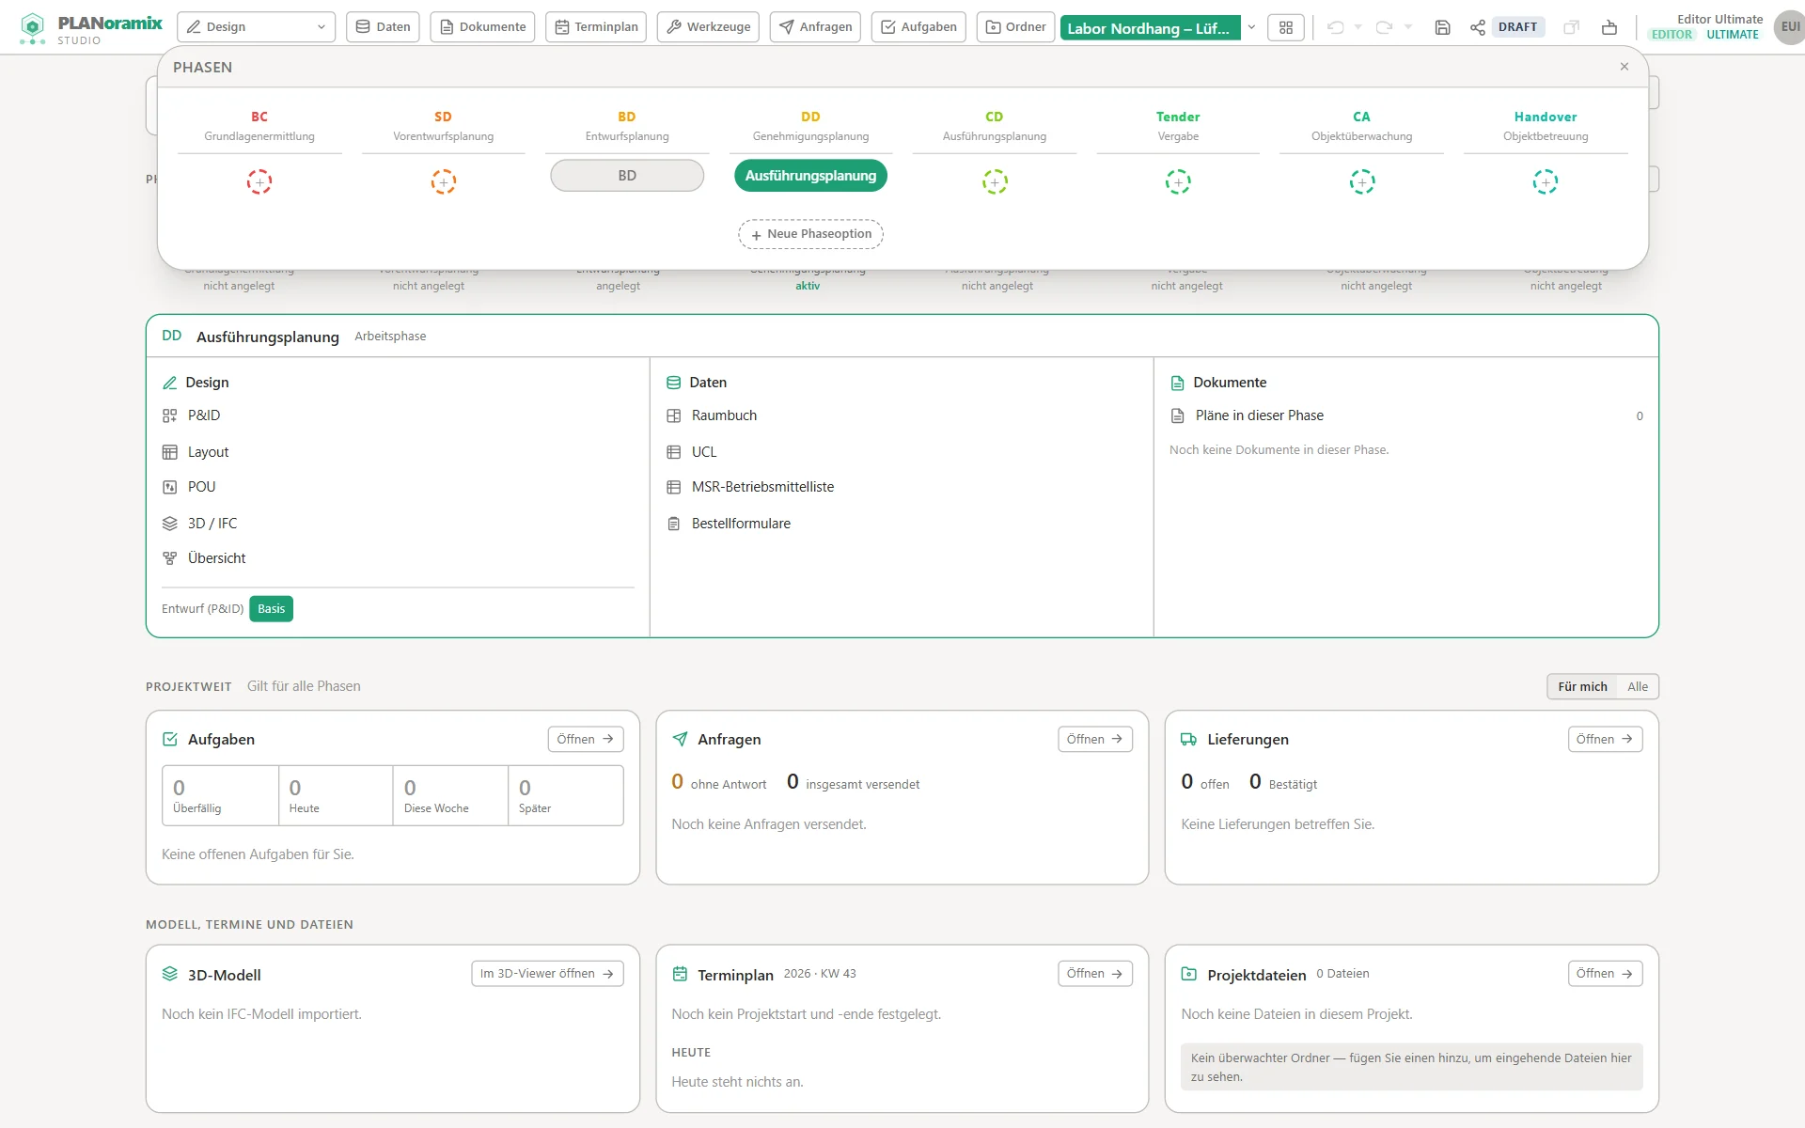Screen dimensions: 1805x1128
Task: Open the Terminplan menu
Action: pyautogui.click(x=596, y=27)
